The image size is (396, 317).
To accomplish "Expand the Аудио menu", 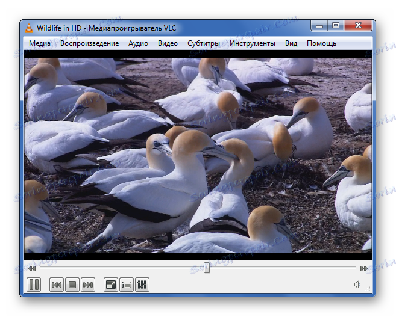I will [x=138, y=43].
